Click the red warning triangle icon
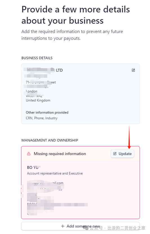 pos(29,154)
